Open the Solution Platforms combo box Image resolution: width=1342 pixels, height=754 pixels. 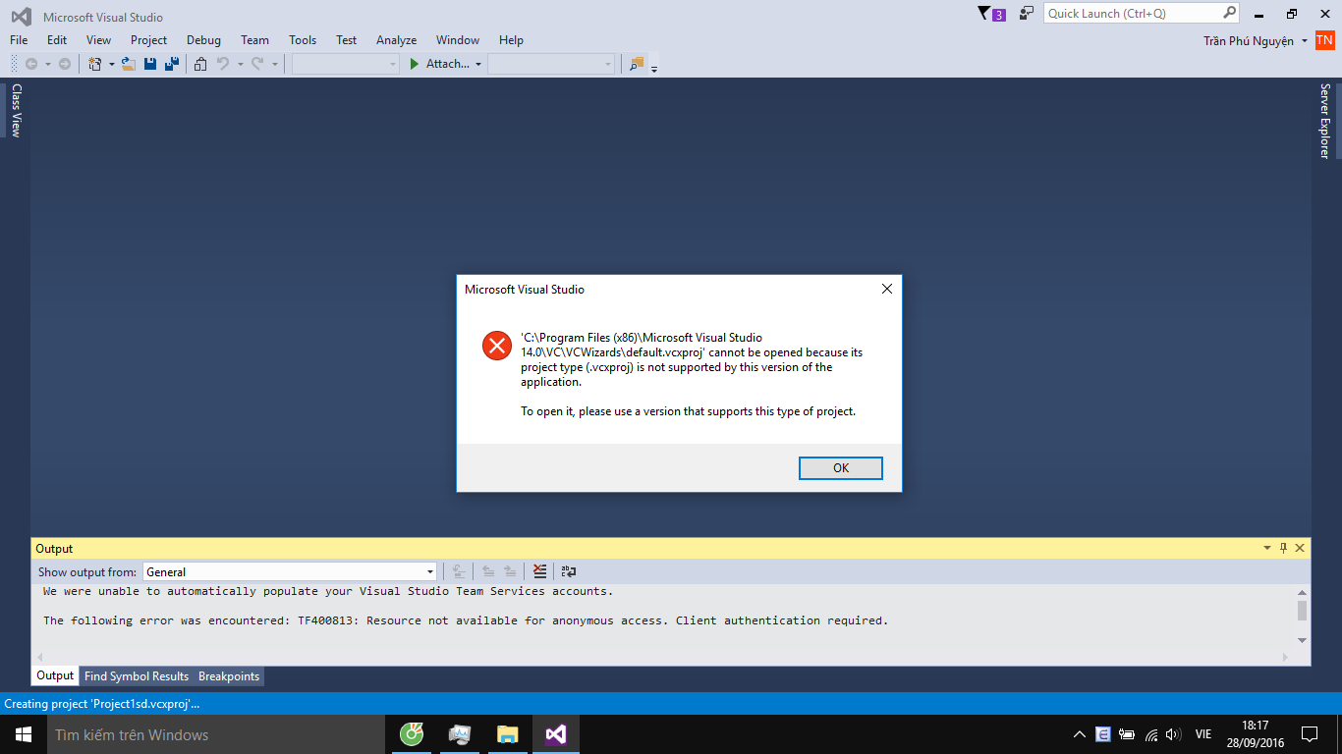[551, 64]
